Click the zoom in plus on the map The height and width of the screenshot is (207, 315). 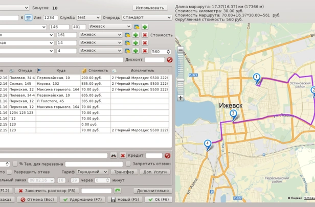181,98
